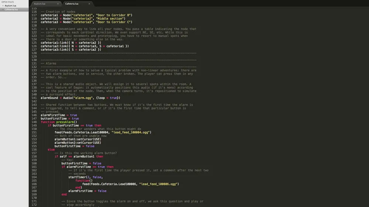Open Asylum.lua in the sidebar file list
This screenshot has height=207, width=369.
pyautogui.click(x=10, y=6)
